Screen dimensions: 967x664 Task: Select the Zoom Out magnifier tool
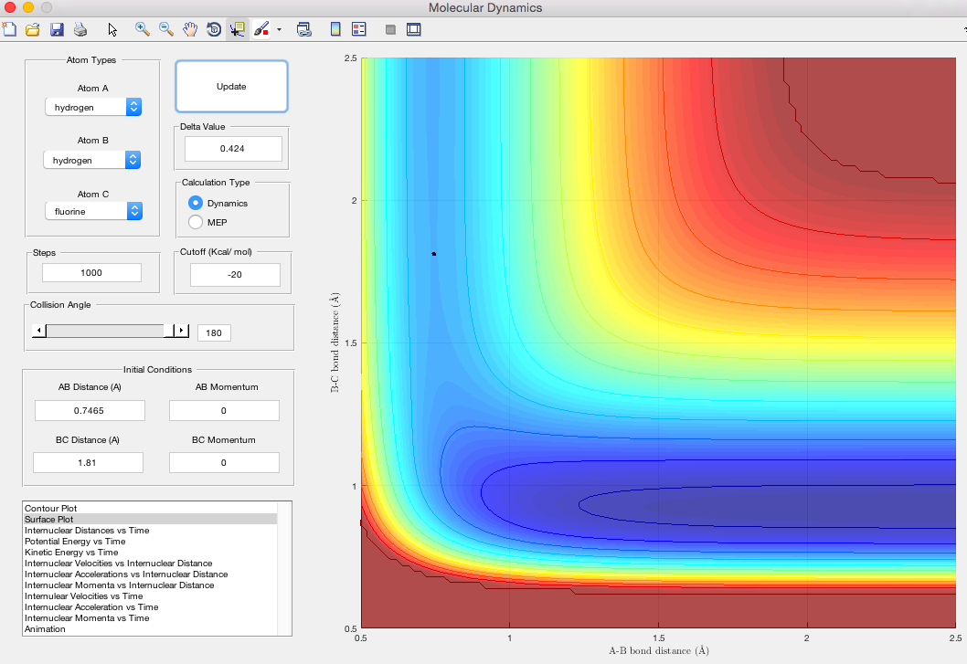pyautogui.click(x=166, y=29)
